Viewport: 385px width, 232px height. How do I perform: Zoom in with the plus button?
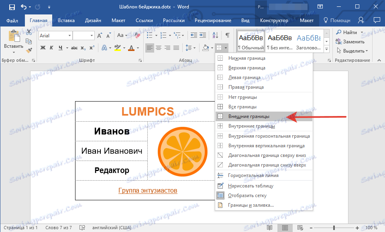[x=357, y=228]
